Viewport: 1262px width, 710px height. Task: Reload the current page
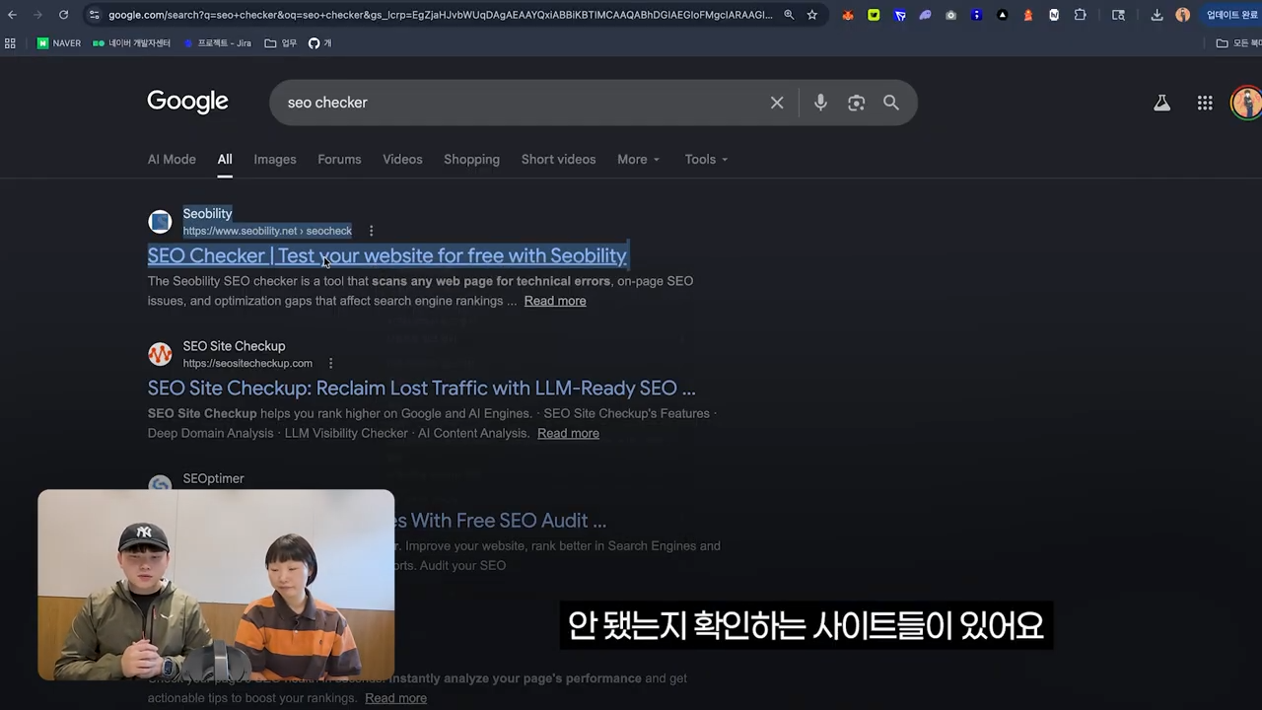click(63, 15)
